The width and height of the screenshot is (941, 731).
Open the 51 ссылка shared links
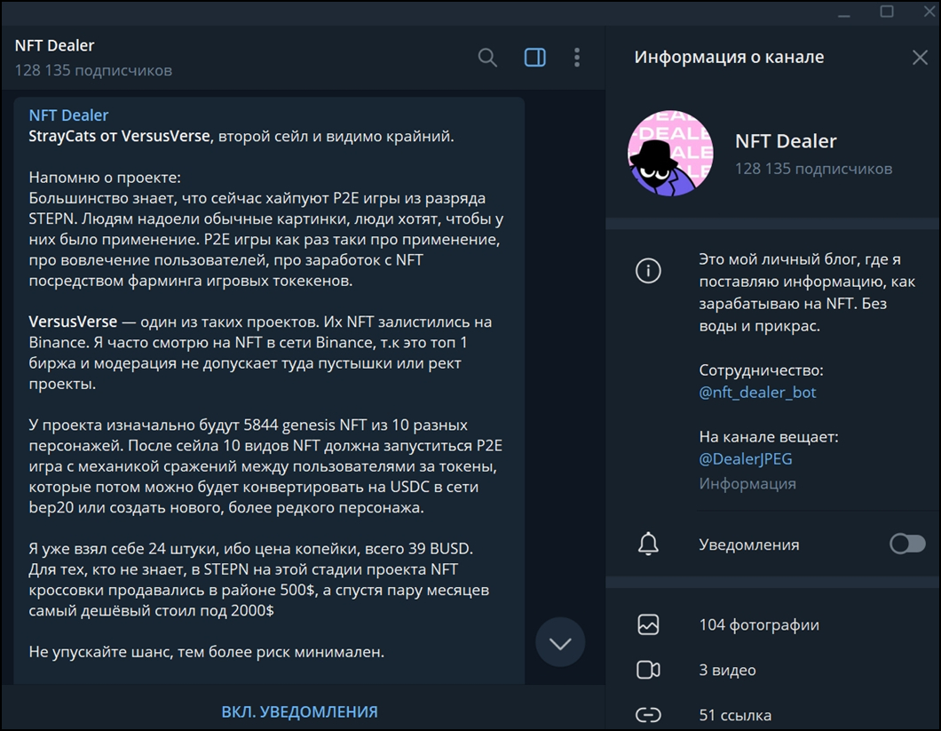pyautogui.click(x=735, y=715)
